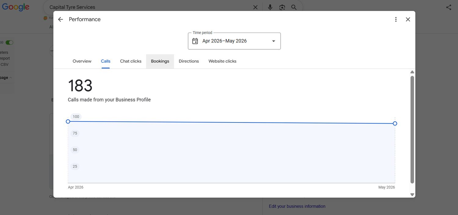Open the three-dot more options menu
The image size is (458, 215).
click(396, 19)
